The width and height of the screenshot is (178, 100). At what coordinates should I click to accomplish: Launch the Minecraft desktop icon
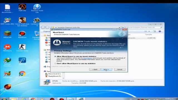point(8,34)
